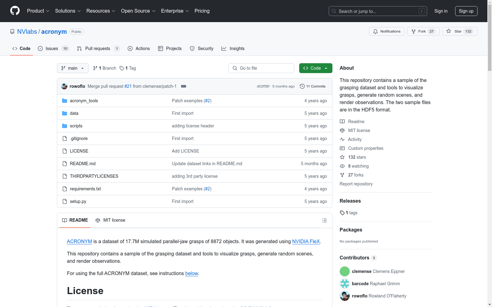Screen dimensions: 492x307
Task: Click the book icon beside Readme link
Action: pos(342,122)
